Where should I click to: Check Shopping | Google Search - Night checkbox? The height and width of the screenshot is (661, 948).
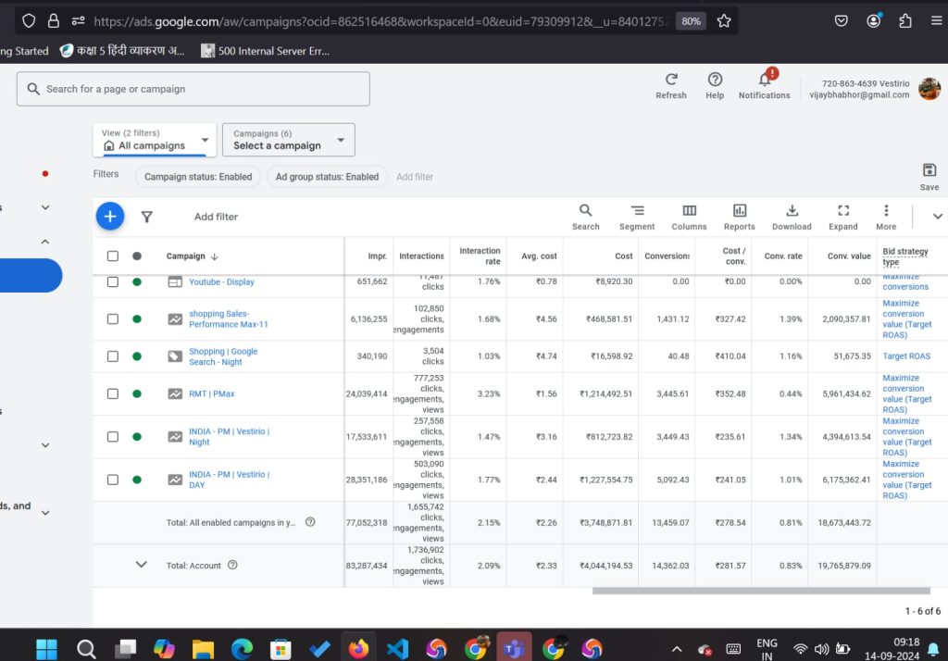click(x=112, y=356)
